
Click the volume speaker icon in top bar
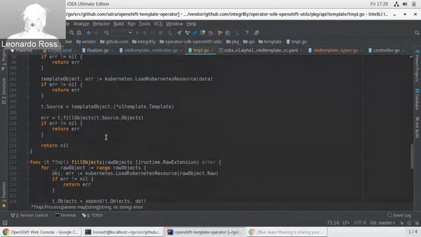pyautogui.click(x=405, y=4)
